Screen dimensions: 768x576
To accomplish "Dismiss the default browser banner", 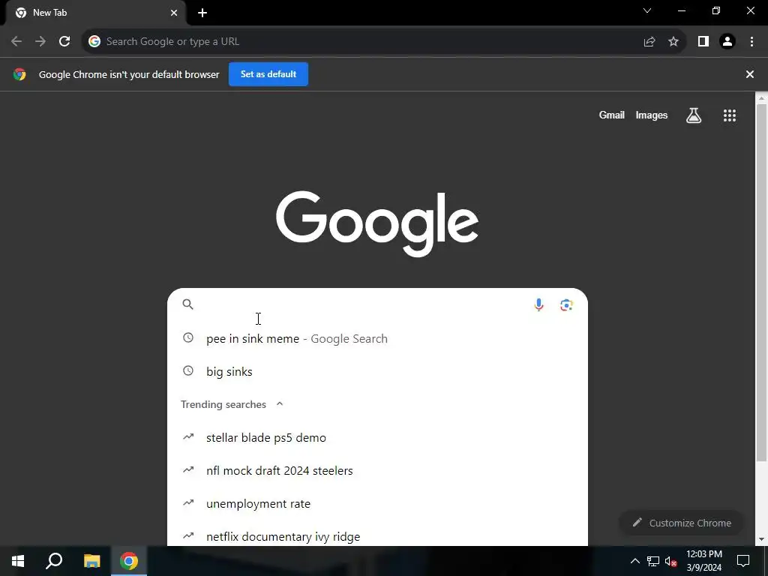I will coord(750,74).
